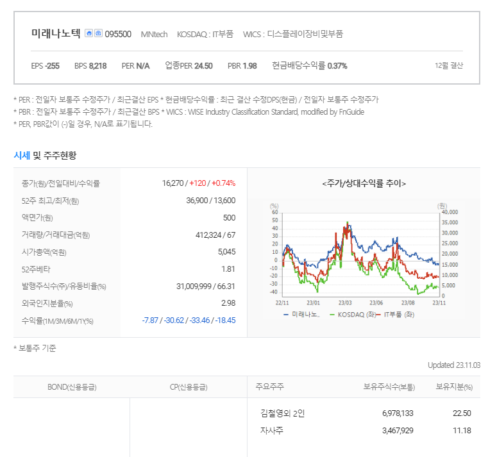Click IT부품 (좌) red legend entry

pos(396,315)
